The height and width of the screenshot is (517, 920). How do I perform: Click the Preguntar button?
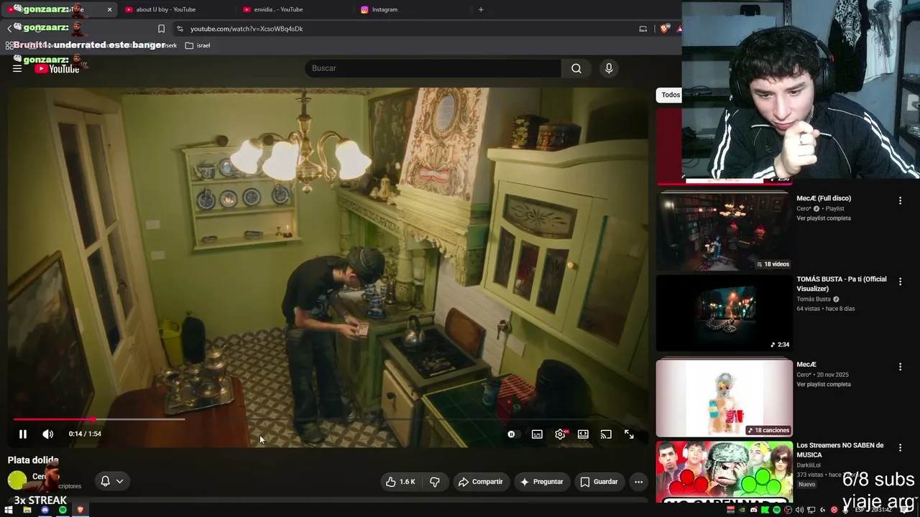click(541, 482)
